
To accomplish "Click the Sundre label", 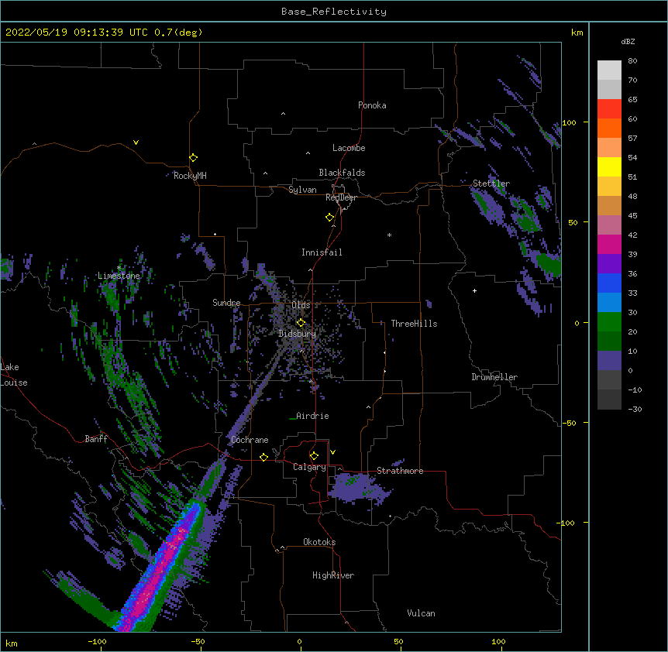I will (226, 303).
